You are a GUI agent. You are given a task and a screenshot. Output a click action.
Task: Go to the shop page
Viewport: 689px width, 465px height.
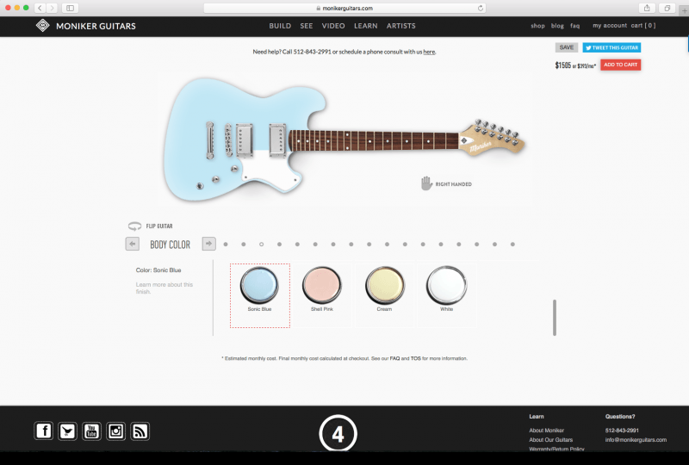coord(537,26)
